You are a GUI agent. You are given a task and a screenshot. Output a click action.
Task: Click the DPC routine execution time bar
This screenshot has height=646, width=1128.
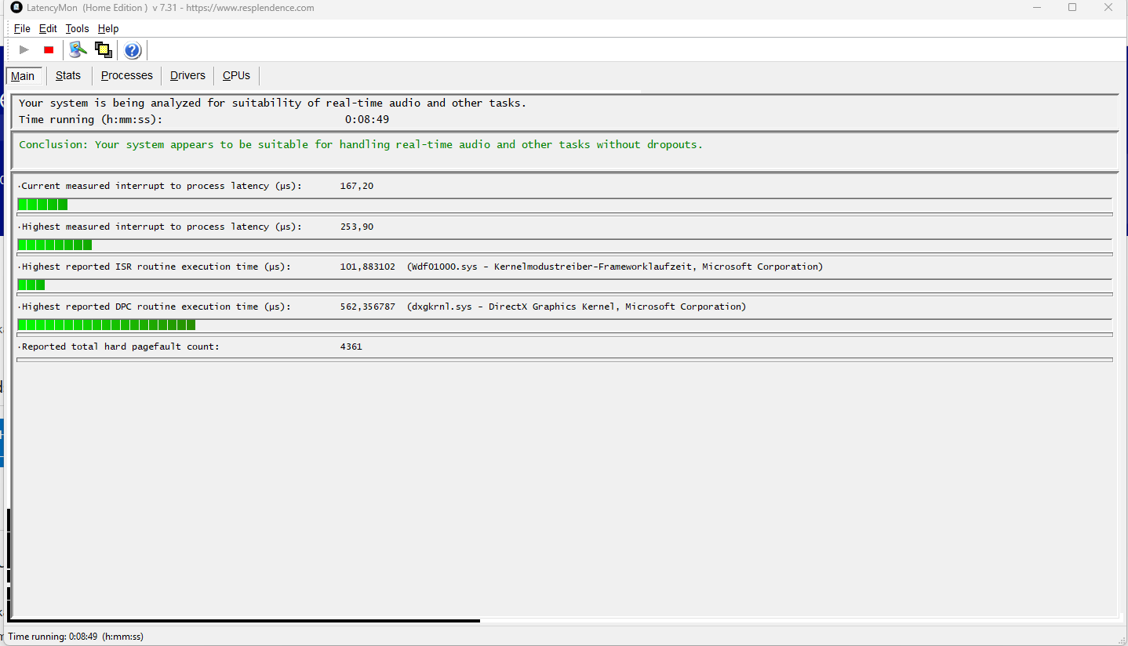107,325
